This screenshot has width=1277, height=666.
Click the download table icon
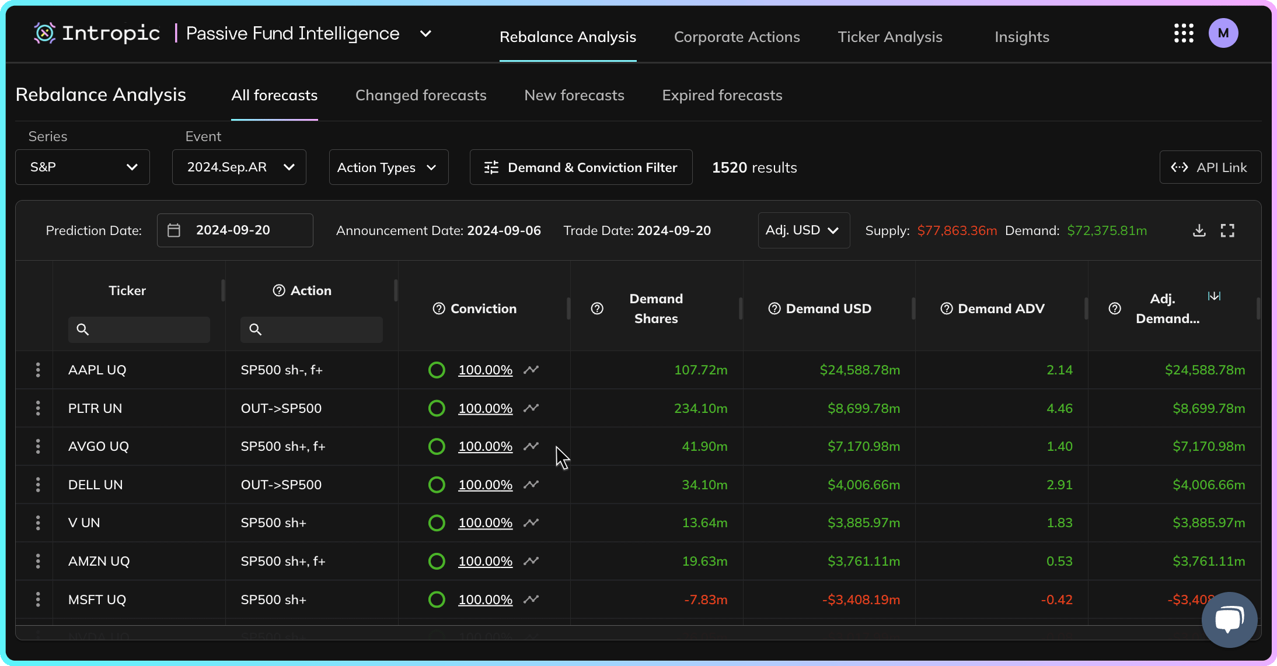click(x=1199, y=230)
